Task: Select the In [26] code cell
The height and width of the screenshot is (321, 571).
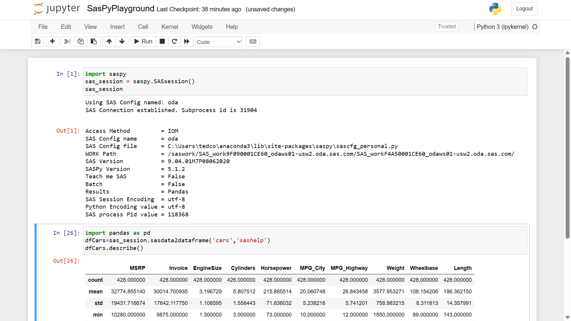Action: 208,240
